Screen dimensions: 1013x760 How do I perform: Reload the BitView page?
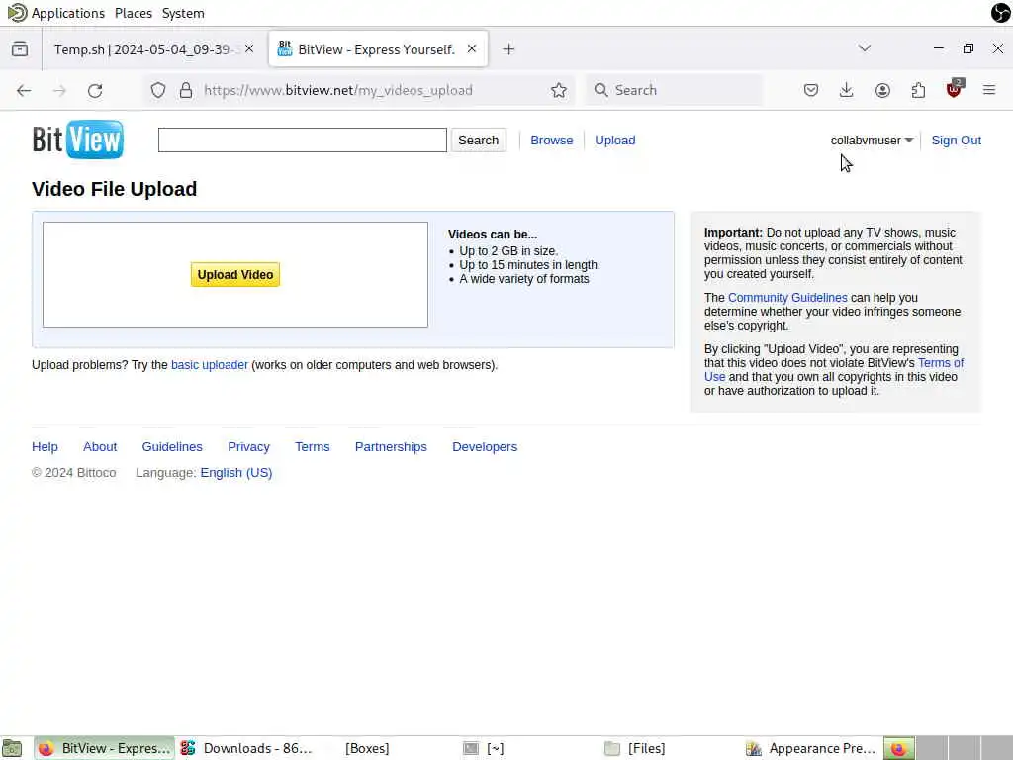click(x=95, y=90)
